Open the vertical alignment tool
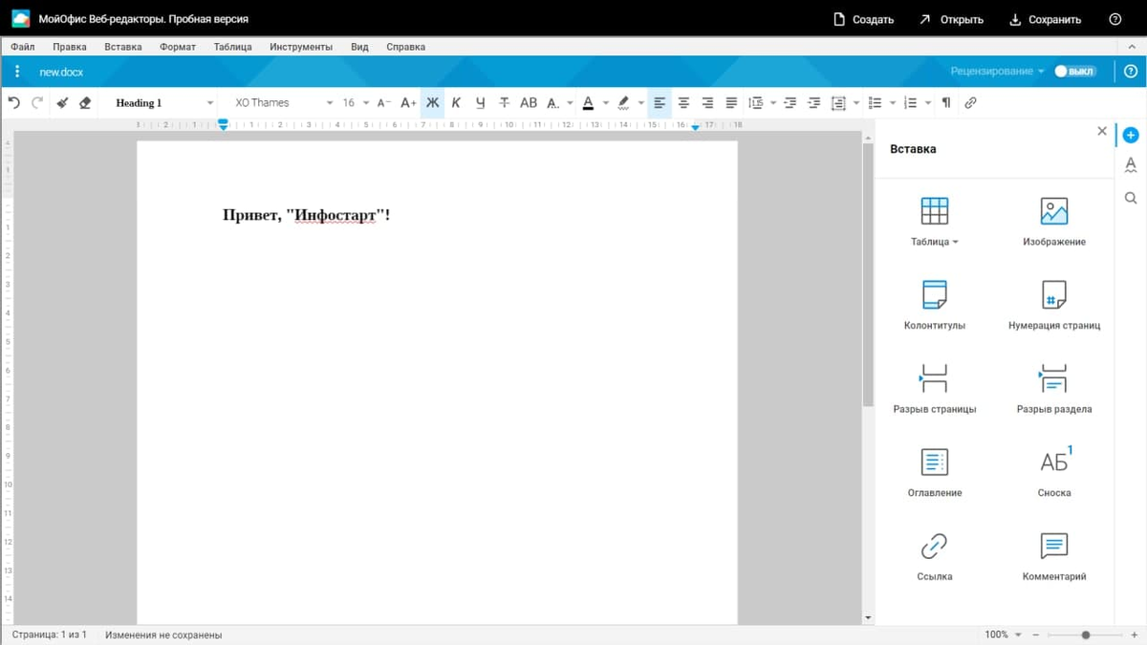Image resolution: width=1147 pixels, height=645 pixels. (838, 102)
